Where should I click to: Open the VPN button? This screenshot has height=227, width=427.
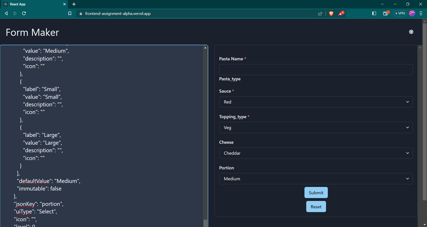400,13
